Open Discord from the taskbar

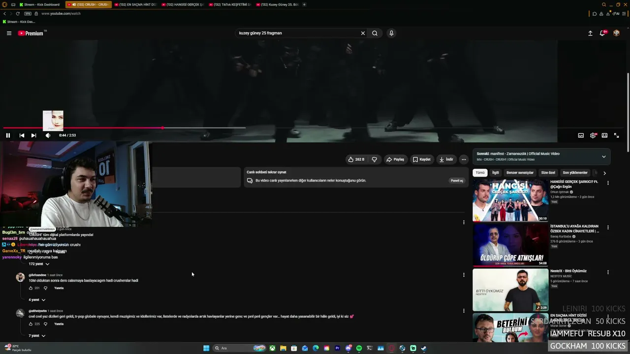pyautogui.click(x=348, y=349)
